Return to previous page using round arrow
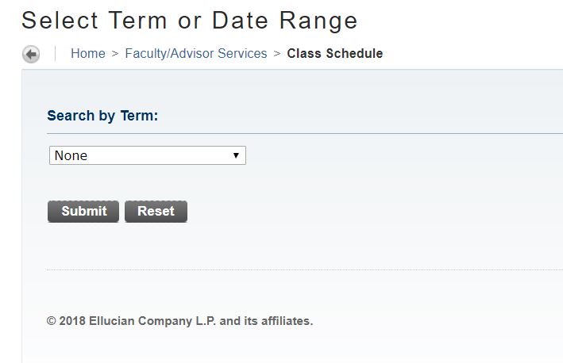Viewport: 563px width, 363px height. pyautogui.click(x=31, y=55)
